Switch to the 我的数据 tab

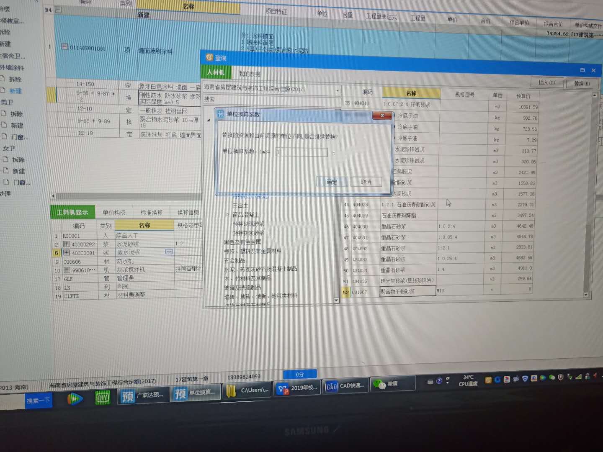tap(250, 74)
